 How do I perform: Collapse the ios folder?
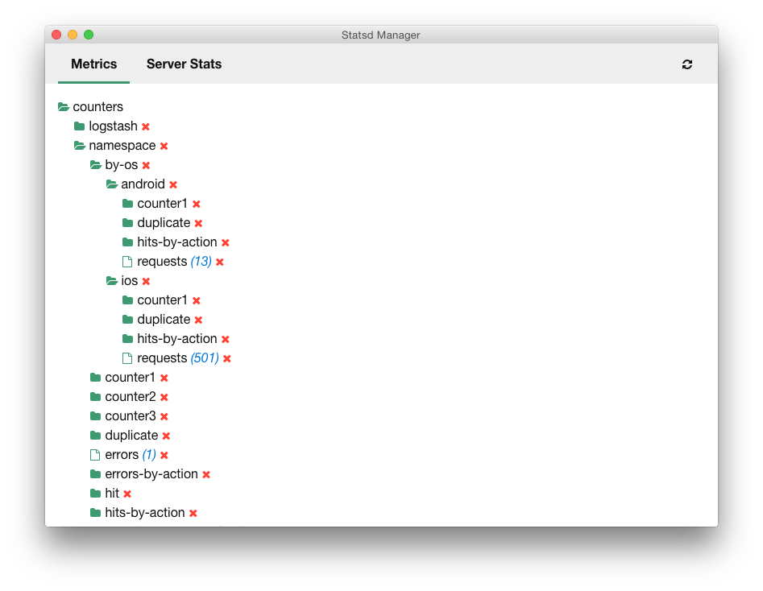[x=111, y=281]
